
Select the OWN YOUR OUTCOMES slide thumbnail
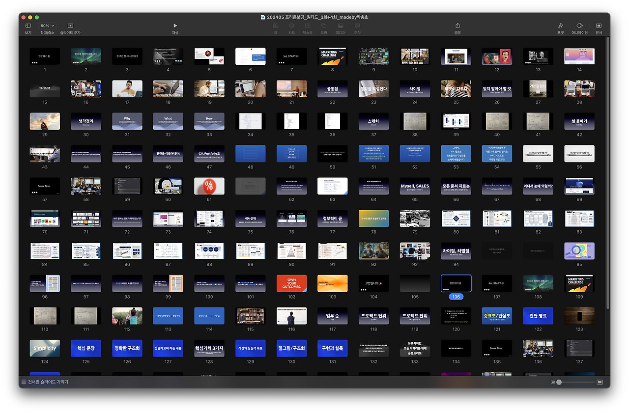tap(291, 283)
